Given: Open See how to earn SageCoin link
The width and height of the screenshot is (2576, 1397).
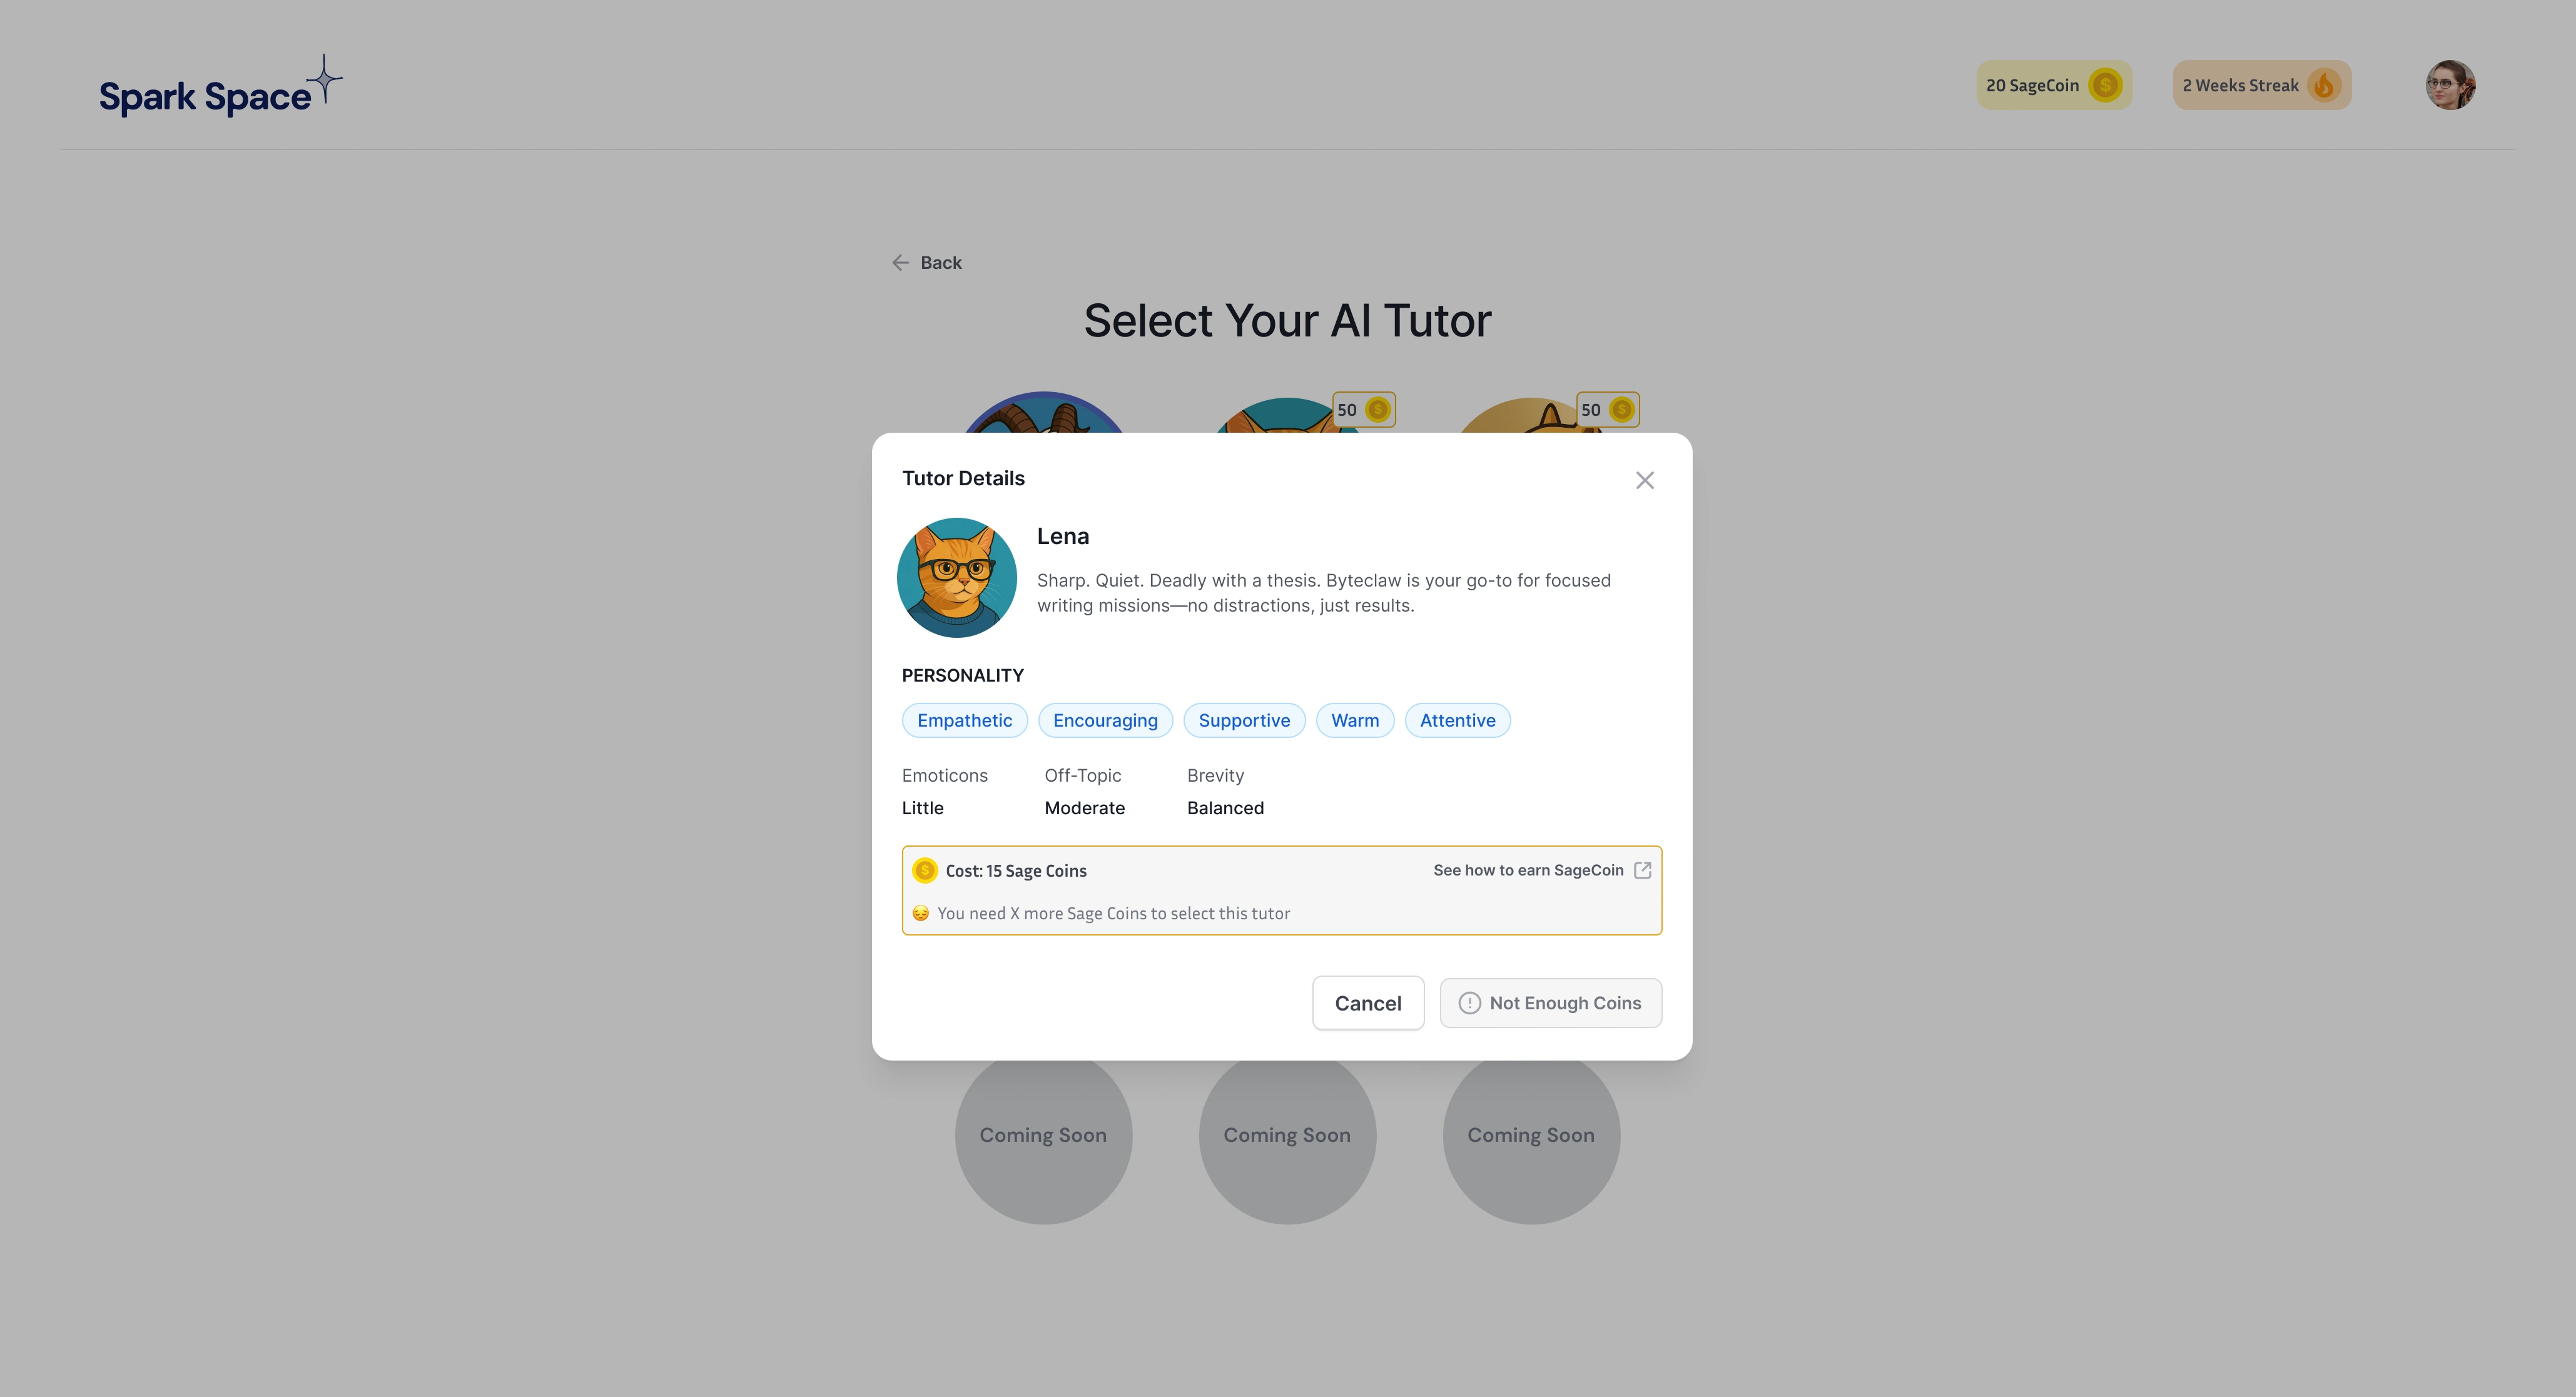Looking at the screenshot, I should (x=1528, y=870).
